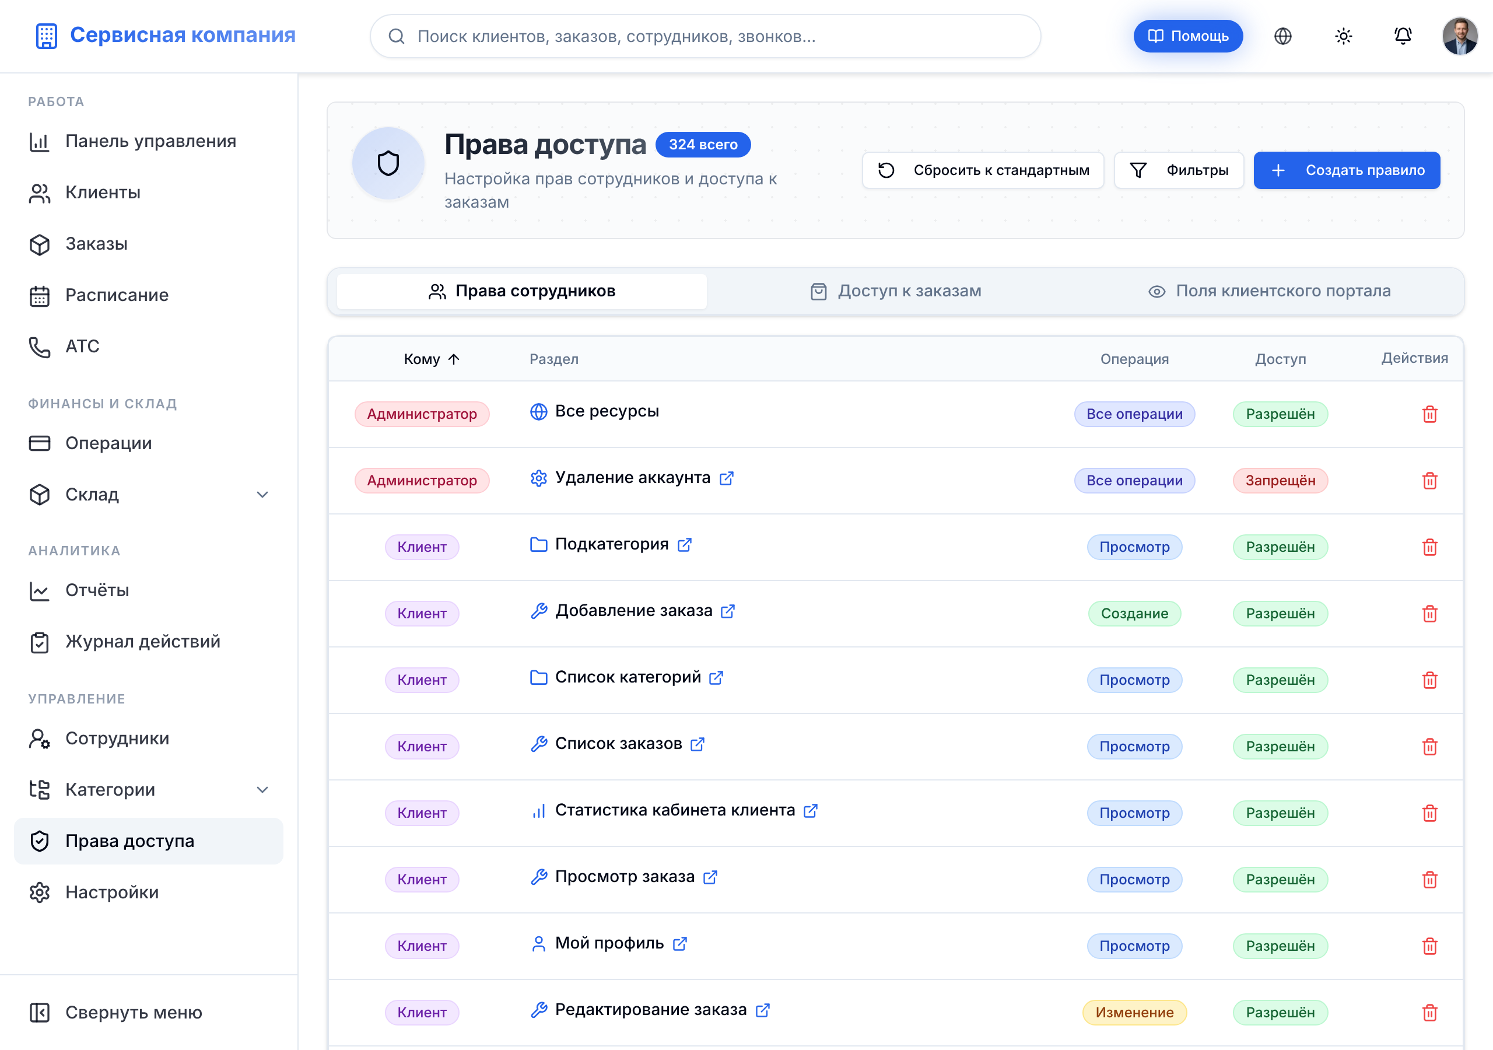Click the shield icon beside Права доступа heading
Viewport: 1493px width, 1050px height.
point(388,163)
